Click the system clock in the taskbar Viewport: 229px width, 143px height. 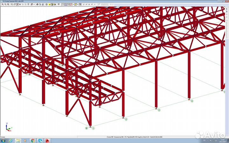point(223,140)
